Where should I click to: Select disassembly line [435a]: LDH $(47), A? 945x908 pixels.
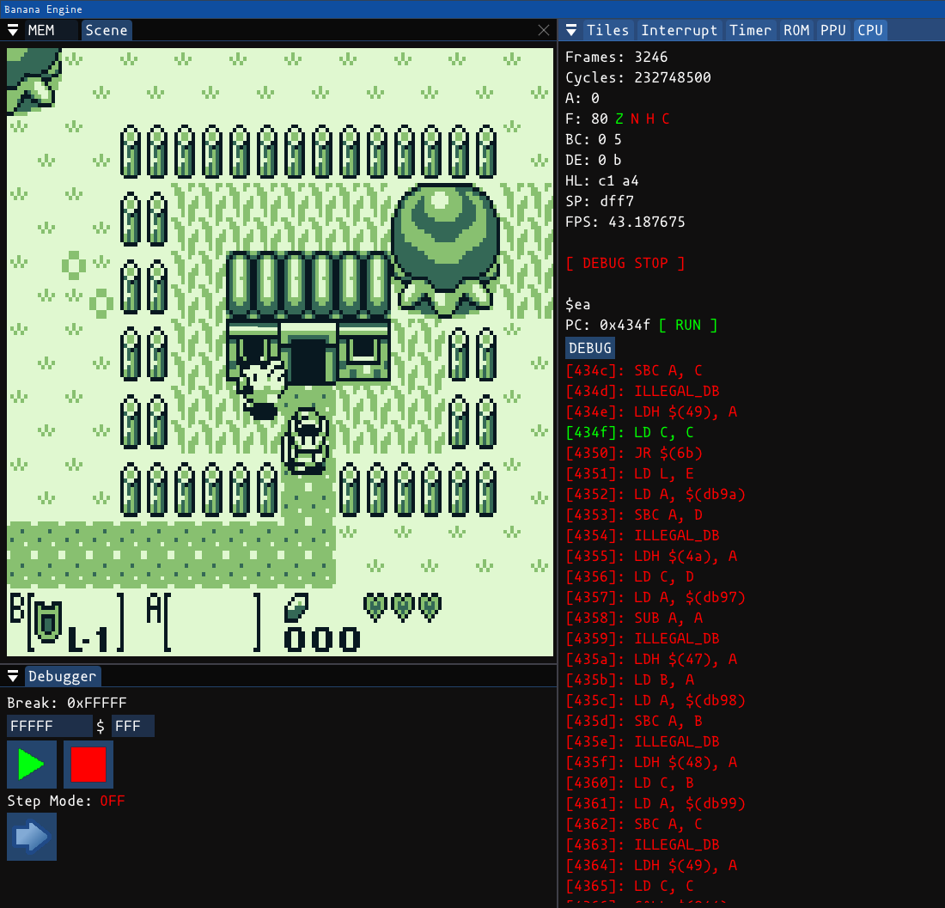[651, 659]
